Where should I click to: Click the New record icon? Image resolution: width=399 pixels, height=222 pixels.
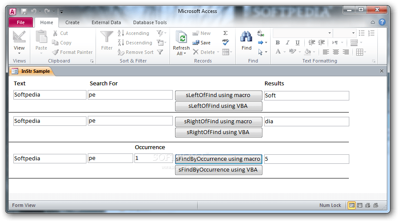tap(195, 33)
